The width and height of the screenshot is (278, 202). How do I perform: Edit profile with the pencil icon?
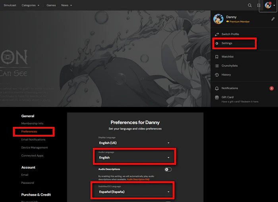(x=273, y=19)
